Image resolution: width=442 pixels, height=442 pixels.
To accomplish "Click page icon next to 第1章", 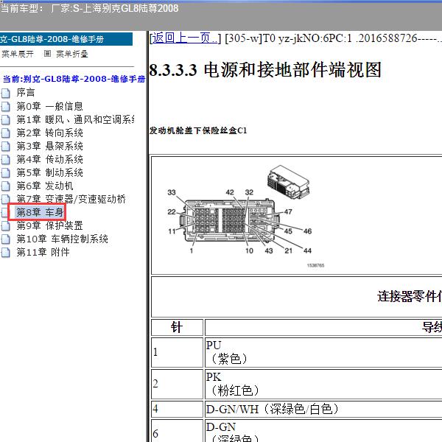I will point(6,119).
